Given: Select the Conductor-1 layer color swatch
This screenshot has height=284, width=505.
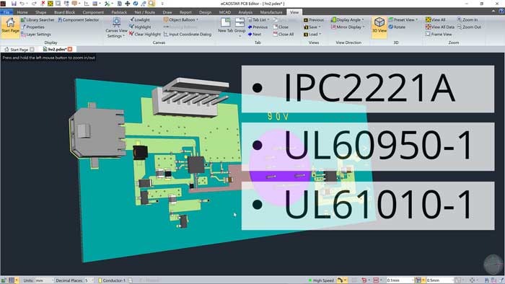Looking at the screenshot, I should [100, 280].
